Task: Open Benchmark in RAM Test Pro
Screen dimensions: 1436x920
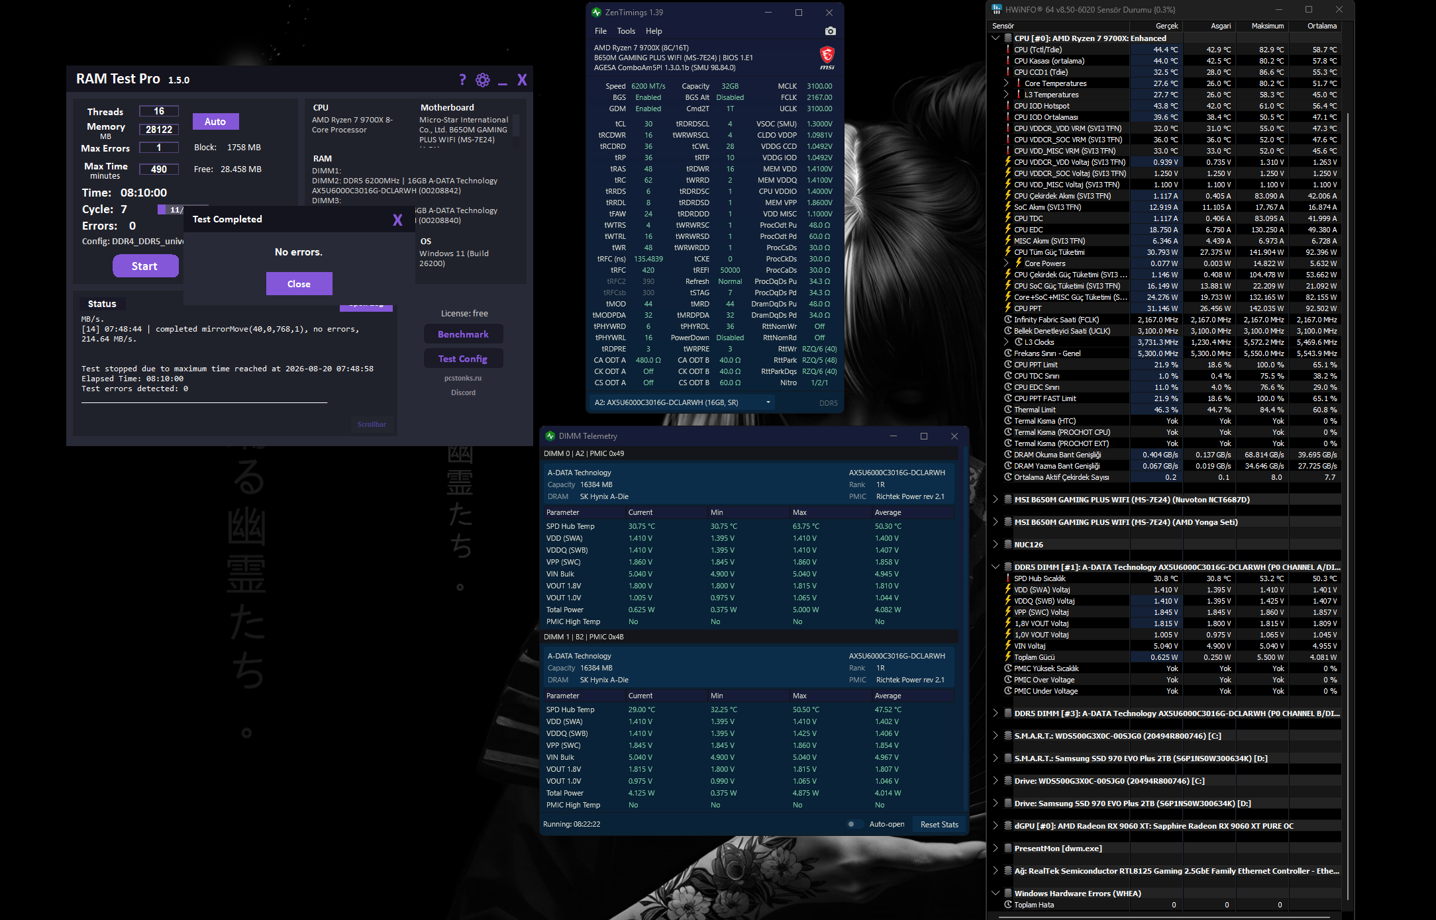Action: coord(463,334)
